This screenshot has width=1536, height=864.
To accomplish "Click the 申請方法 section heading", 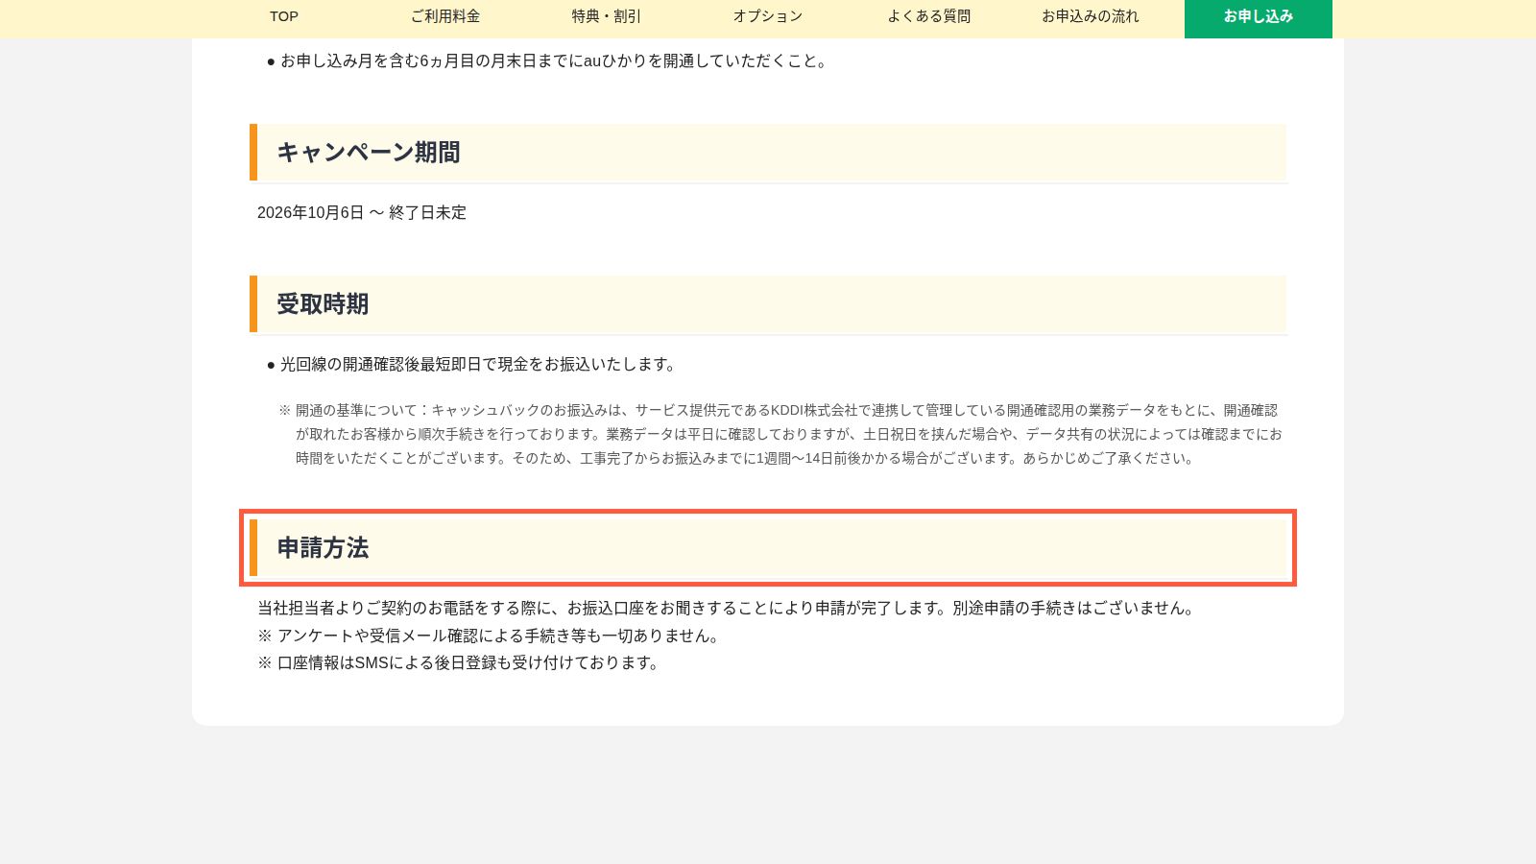I will 768,547.
